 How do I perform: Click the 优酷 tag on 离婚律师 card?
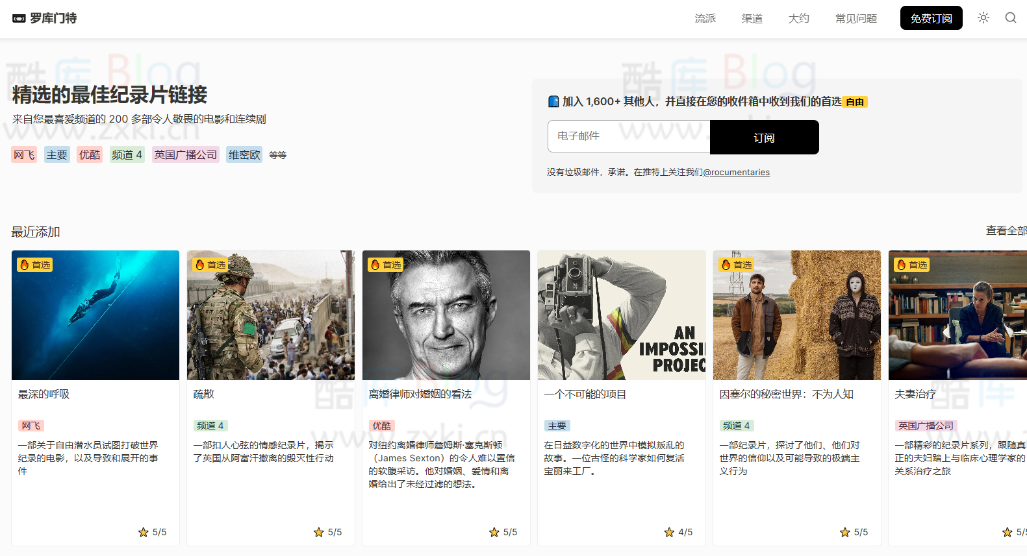click(381, 426)
